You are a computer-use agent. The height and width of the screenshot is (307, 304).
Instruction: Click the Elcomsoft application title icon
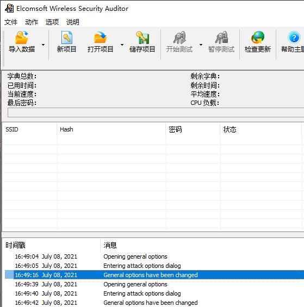(9, 8)
